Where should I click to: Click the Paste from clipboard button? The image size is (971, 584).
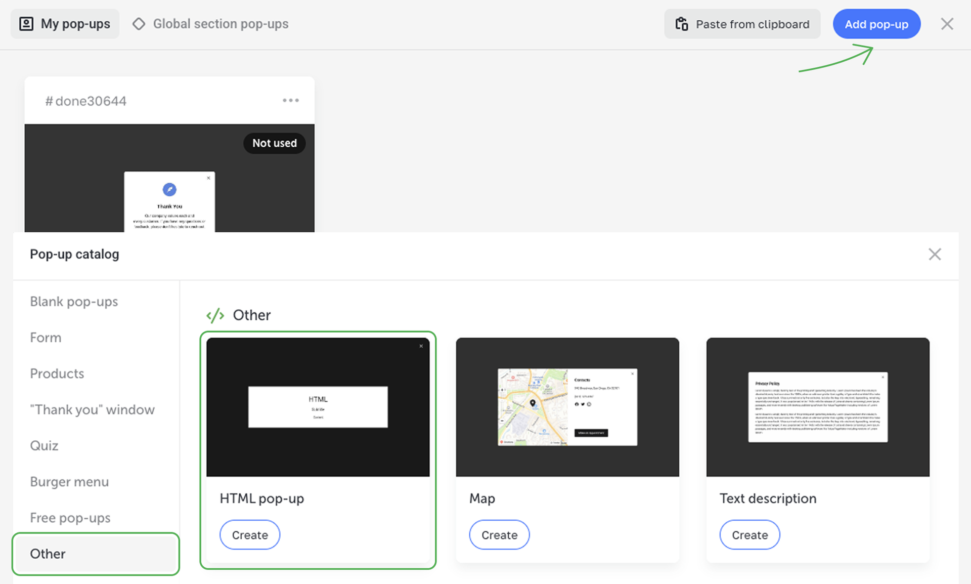pos(742,24)
